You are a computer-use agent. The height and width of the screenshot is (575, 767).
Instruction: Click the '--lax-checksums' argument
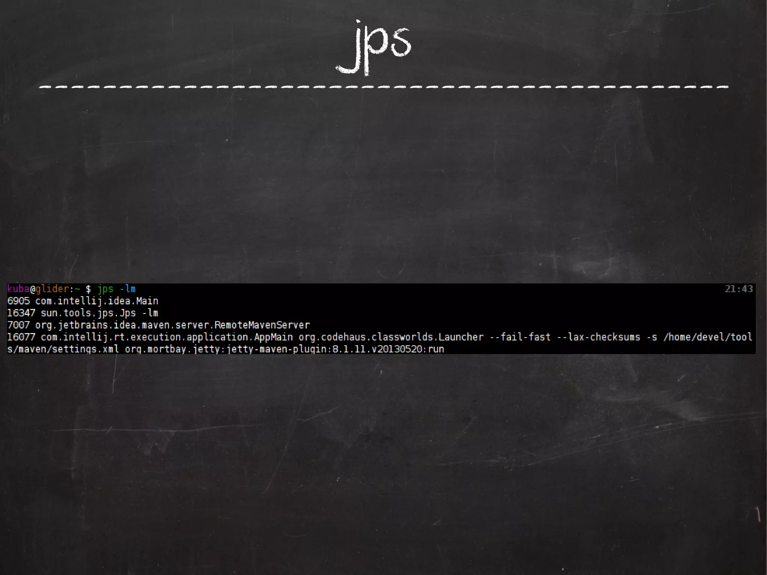tap(598, 337)
